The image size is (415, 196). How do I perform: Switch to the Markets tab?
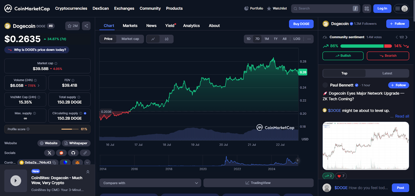130,26
